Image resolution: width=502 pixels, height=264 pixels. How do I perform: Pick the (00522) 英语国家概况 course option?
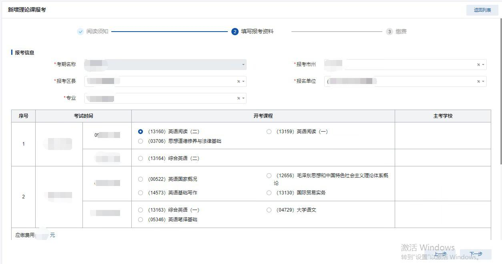pyautogui.click(x=141, y=179)
